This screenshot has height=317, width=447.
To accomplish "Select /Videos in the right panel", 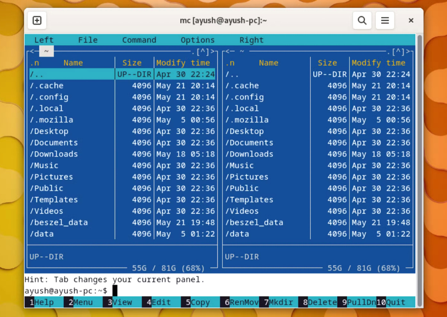I will [x=318, y=211].
